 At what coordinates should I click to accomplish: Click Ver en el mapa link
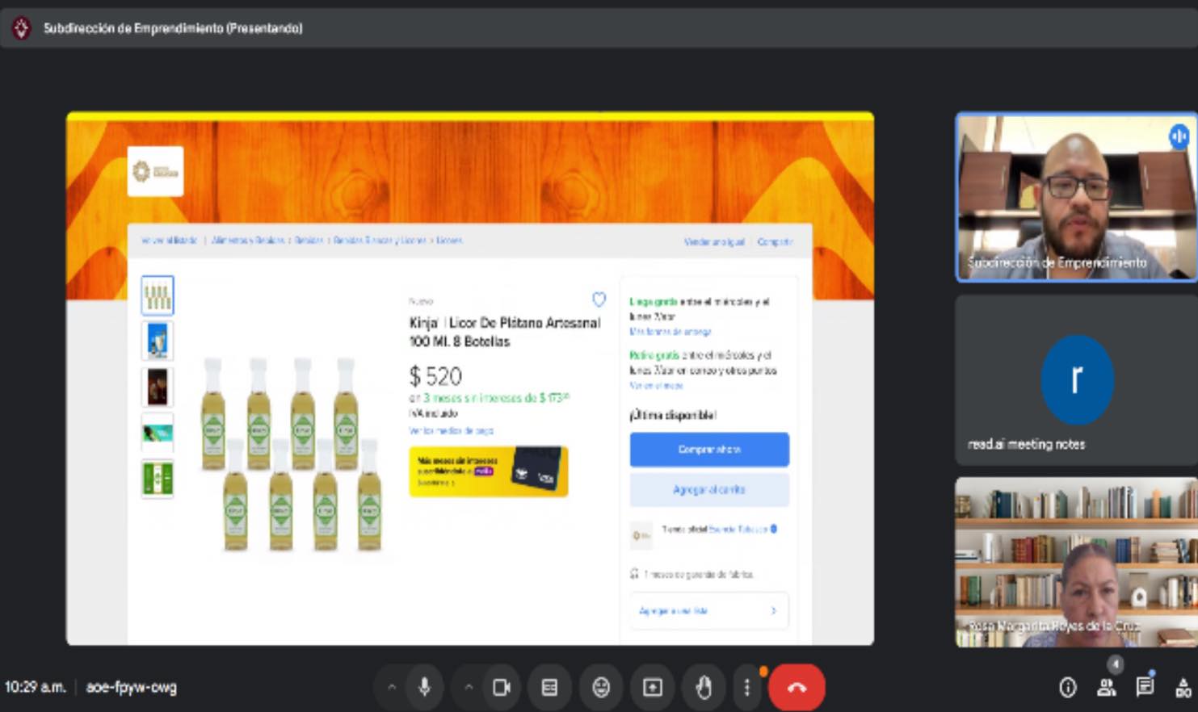click(656, 386)
